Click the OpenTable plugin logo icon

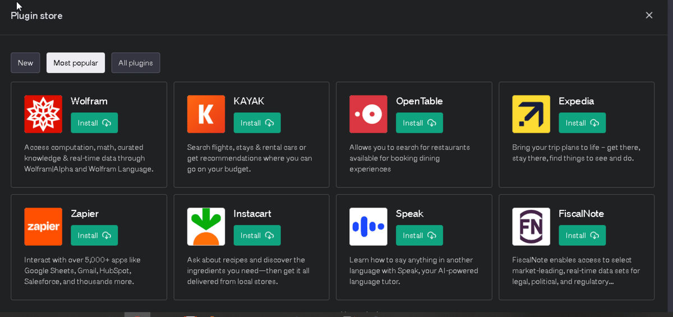pyautogui.click(x=368, y=114)
